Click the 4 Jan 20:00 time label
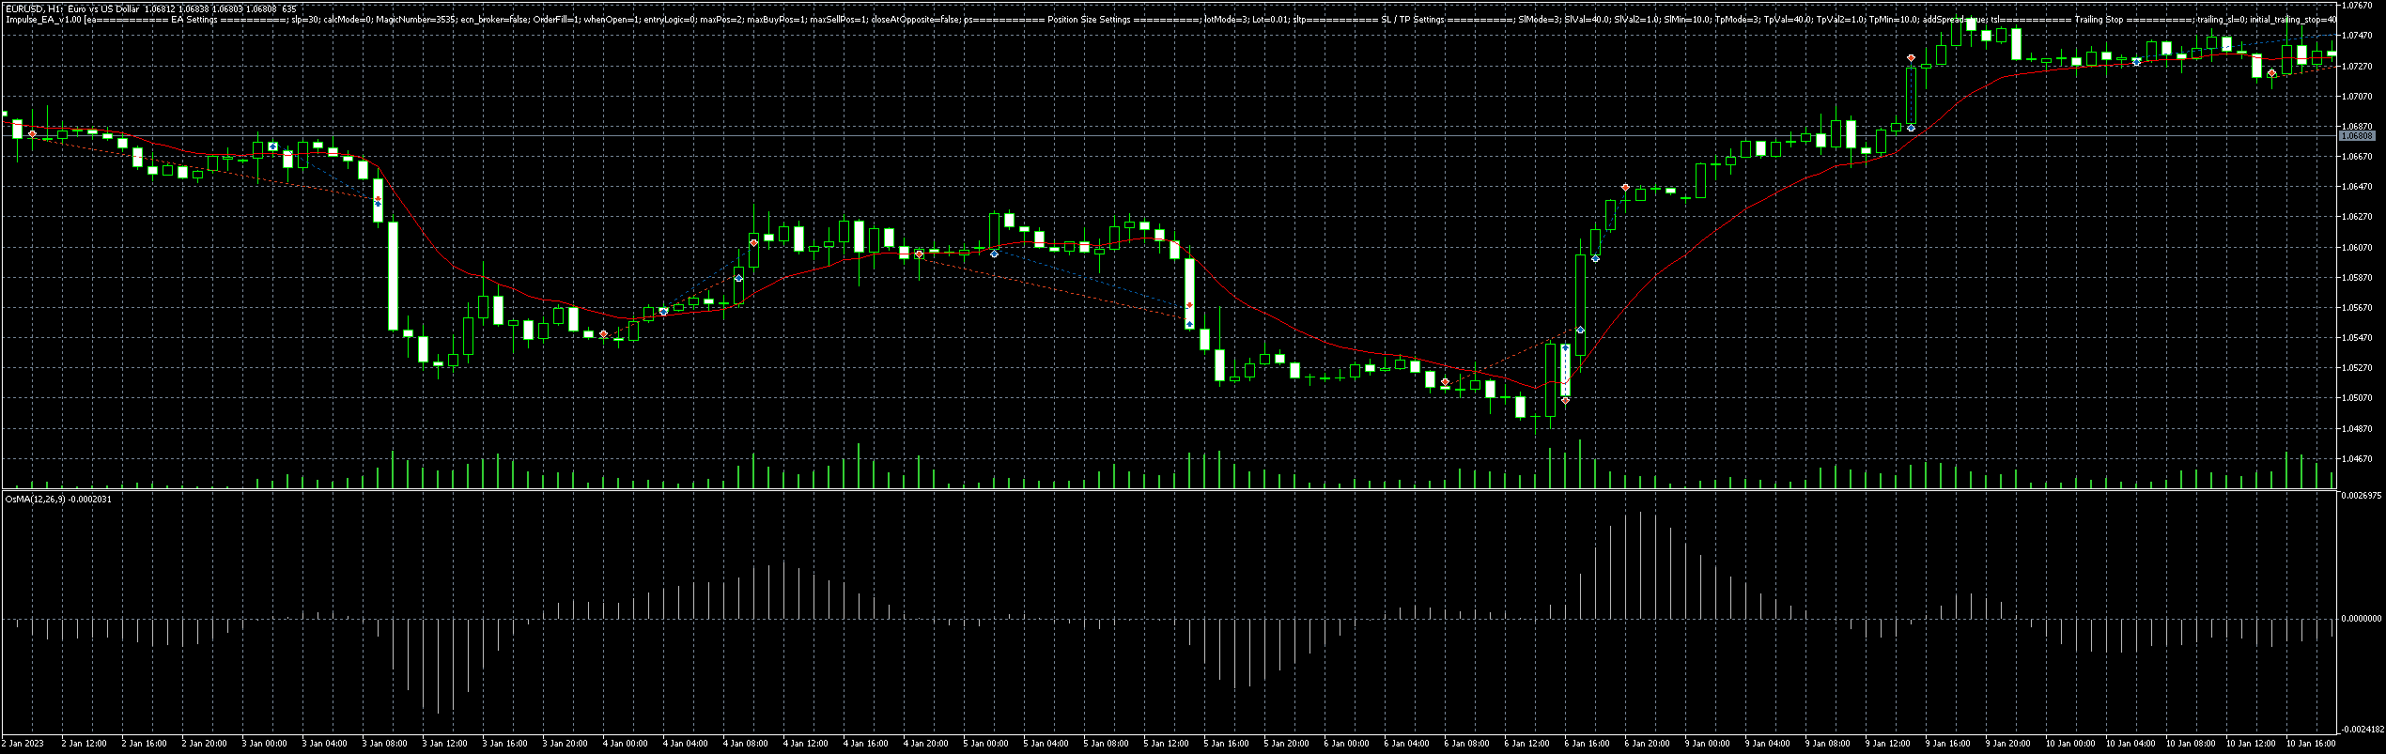Screen dimensions: 2386x754 coord(925,744)
